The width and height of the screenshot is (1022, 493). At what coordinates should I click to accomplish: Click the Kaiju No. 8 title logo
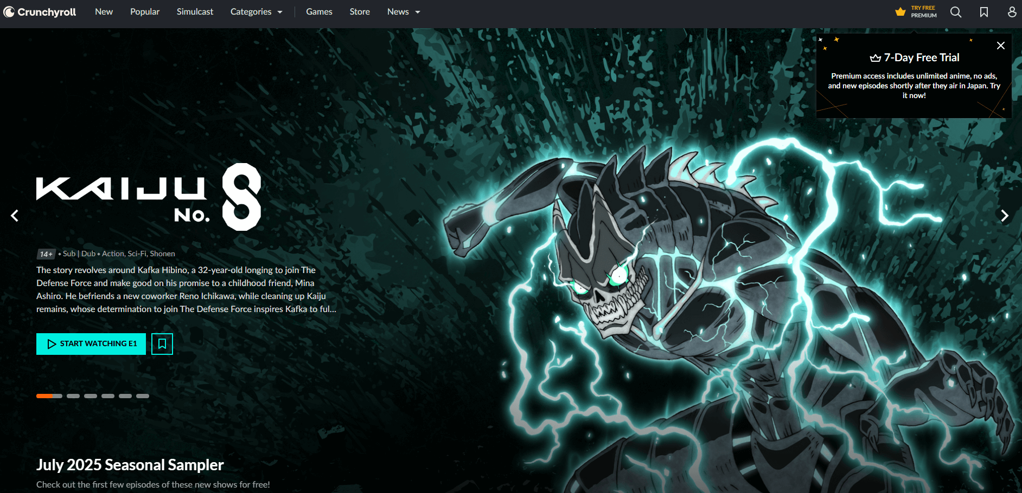click(149, 197)
